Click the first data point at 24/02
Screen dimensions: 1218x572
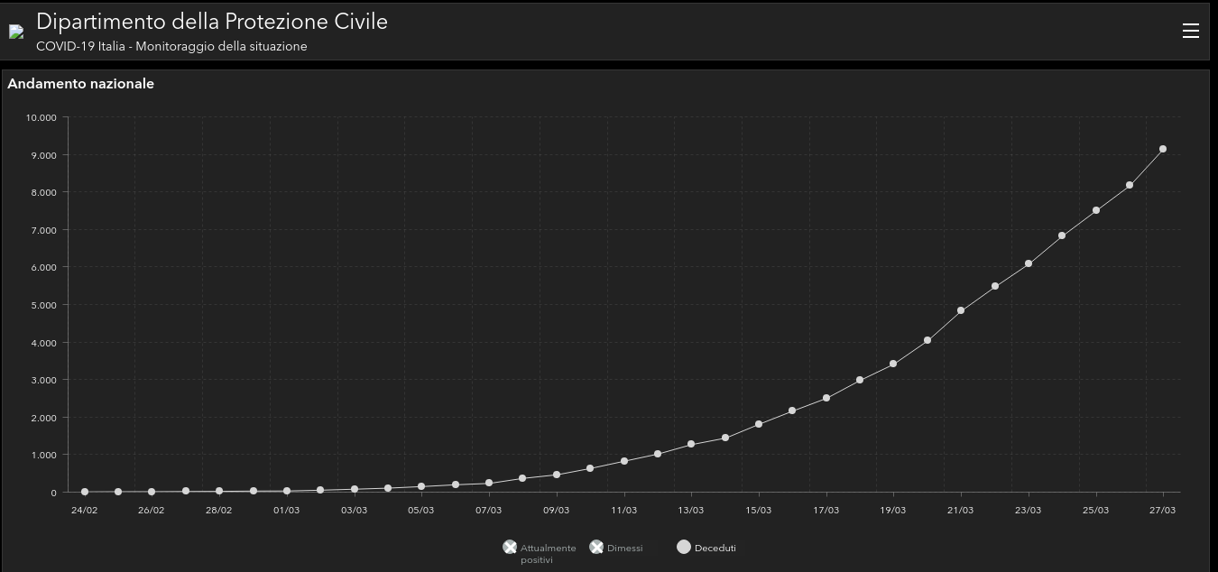[x=85, y=492]
